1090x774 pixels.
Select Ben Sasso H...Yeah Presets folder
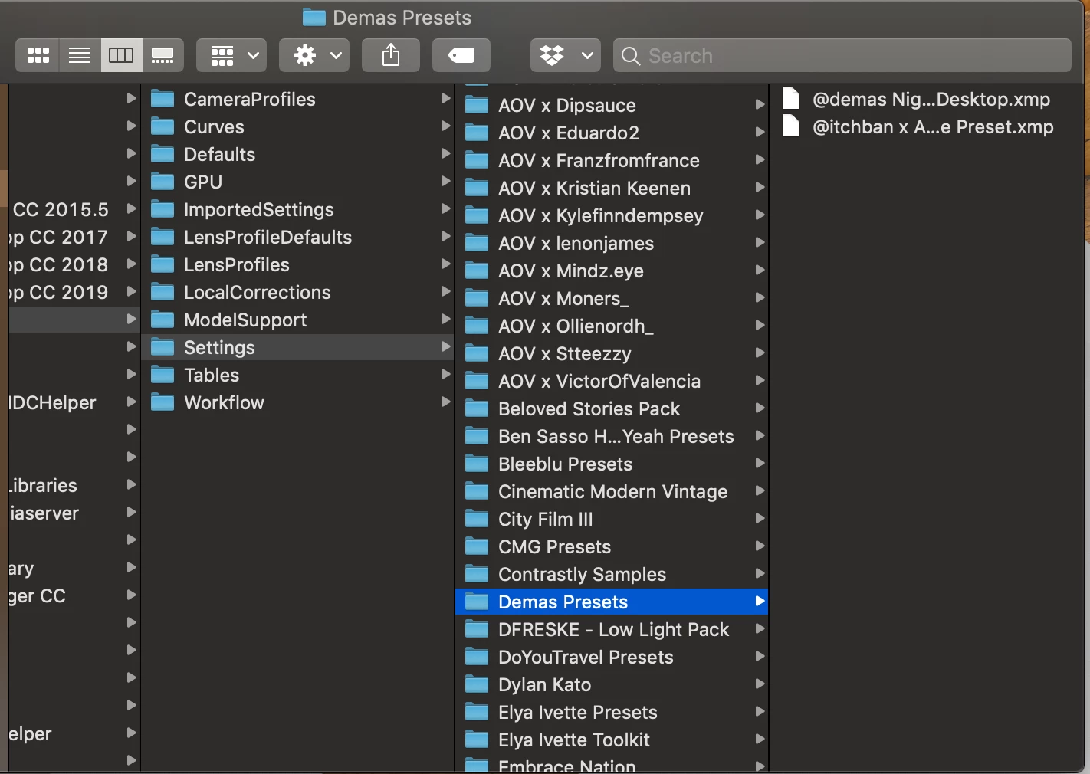point(612,436)
